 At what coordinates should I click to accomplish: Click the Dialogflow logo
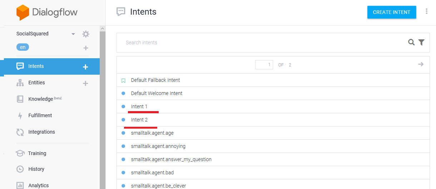tap(47, 13)
